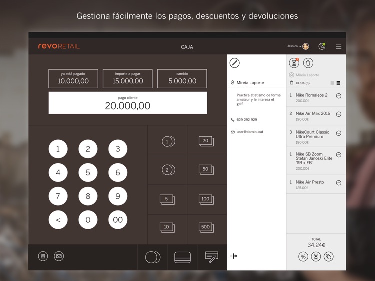This screenshot has height=281, width=375.
Task: Tap the 50 banknote shortcut
Action: point(207,170)
